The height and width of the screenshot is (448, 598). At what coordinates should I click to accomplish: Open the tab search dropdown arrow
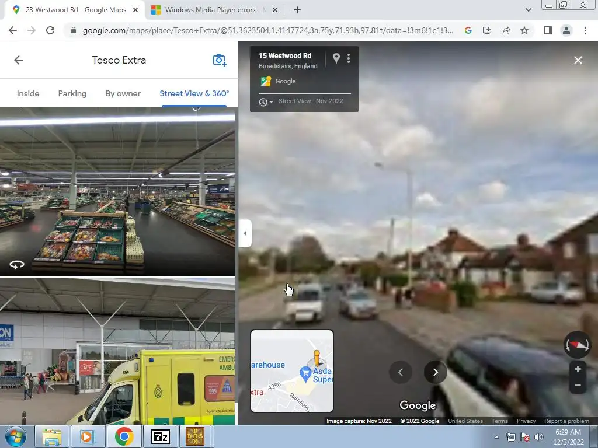click(x=528, y=10)
